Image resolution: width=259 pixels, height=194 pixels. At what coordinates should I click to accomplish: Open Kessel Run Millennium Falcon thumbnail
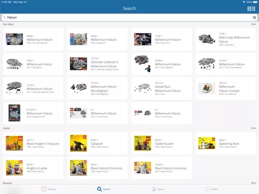(x=143, y=88)
